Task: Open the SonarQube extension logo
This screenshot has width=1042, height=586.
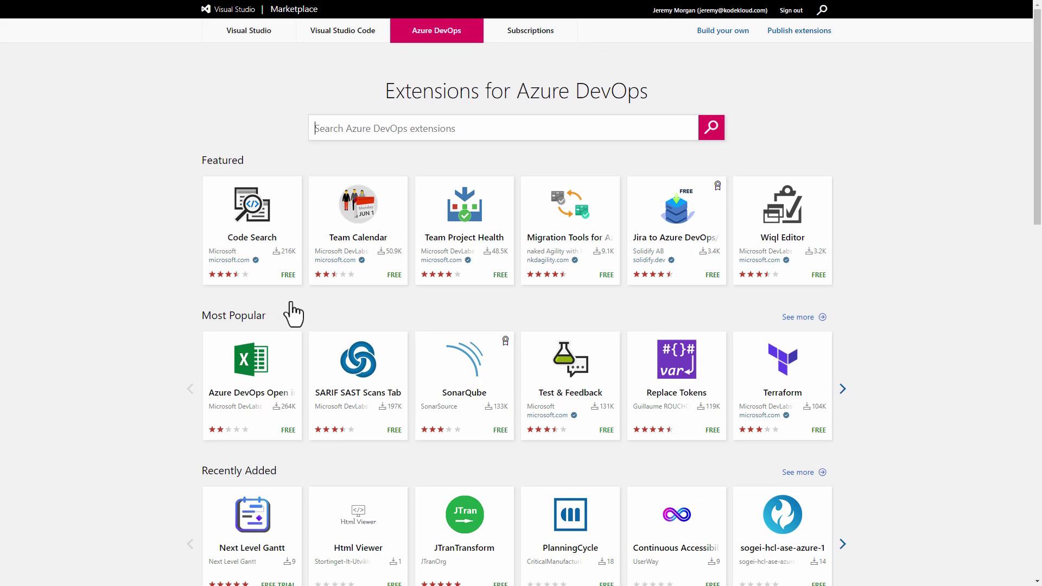Action: 464,359
